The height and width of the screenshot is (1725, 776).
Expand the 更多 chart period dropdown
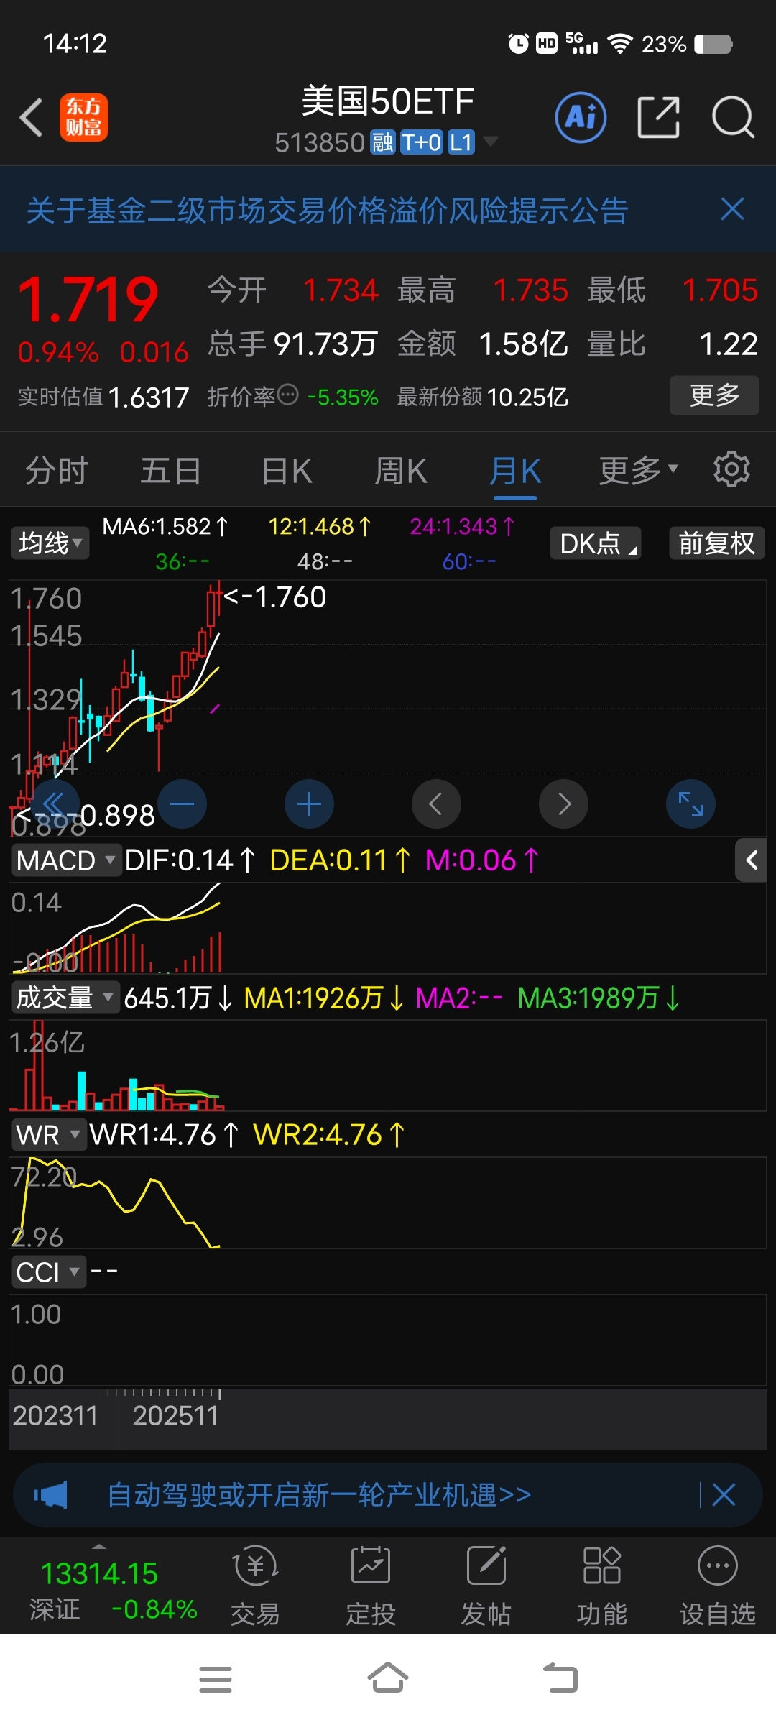coord(639,471)
